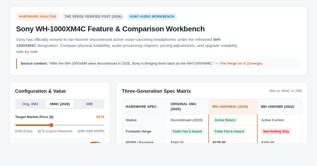Select the Orig. XM4 configuration tab
Screen dimensions: 317x166
[30, 104]
